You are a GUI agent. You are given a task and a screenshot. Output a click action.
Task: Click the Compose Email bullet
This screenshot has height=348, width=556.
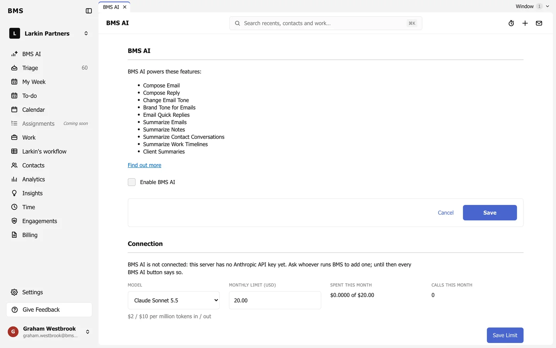point(161,85)
